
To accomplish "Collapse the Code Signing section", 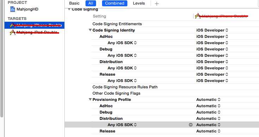I will 69,9.
